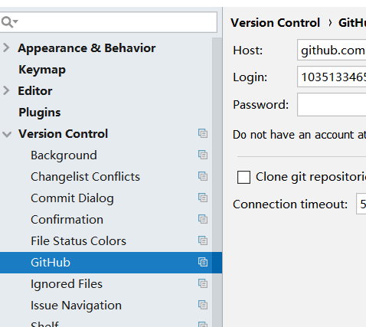This screenshot has width=366, height=327.
Task: Click project-level icon next to Version Control
Action: click(x=203, y=133)
